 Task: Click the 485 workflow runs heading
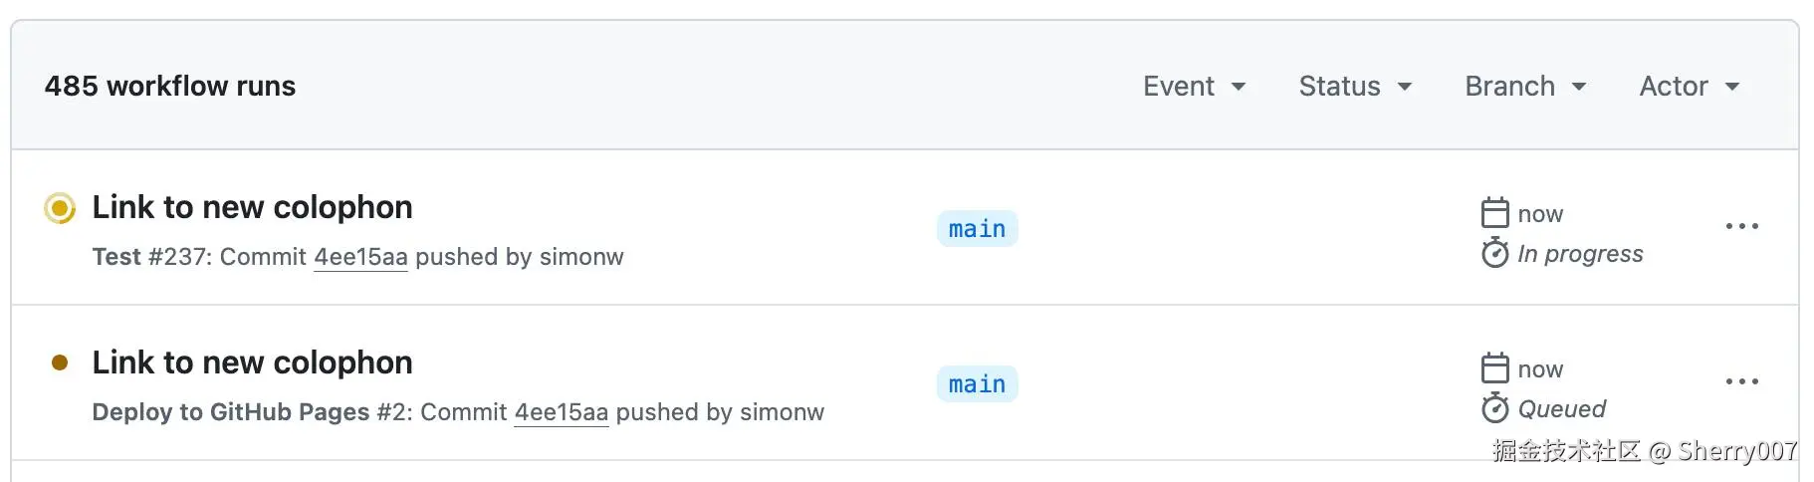[170, 87]
